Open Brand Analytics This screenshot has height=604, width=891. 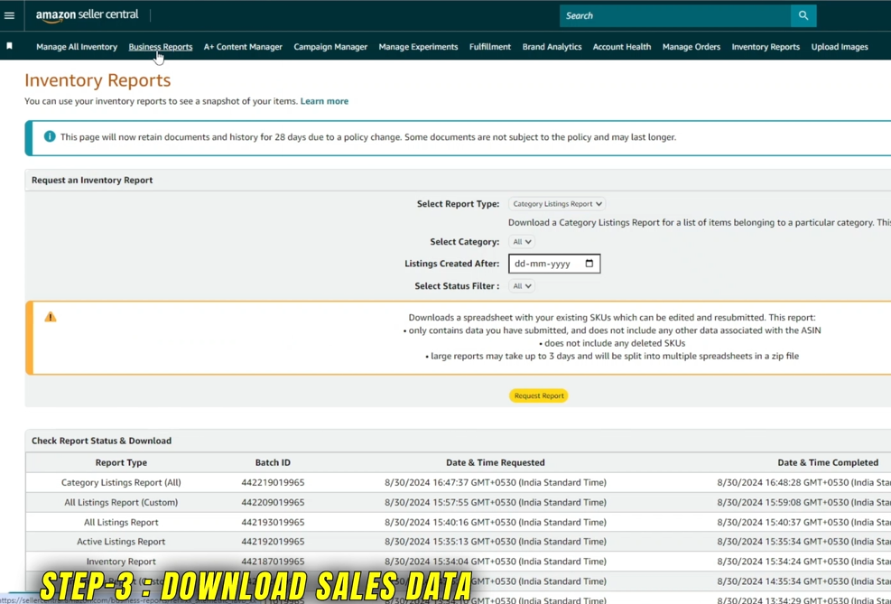tap(552, 47)
